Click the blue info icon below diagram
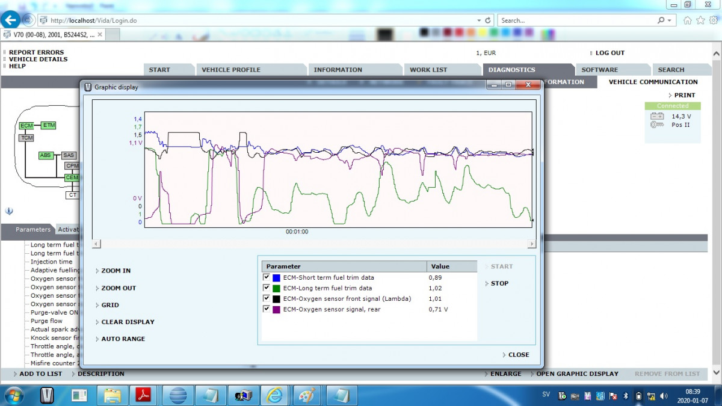The height and width of the screenshot is (406, 722). coord(9,211)
